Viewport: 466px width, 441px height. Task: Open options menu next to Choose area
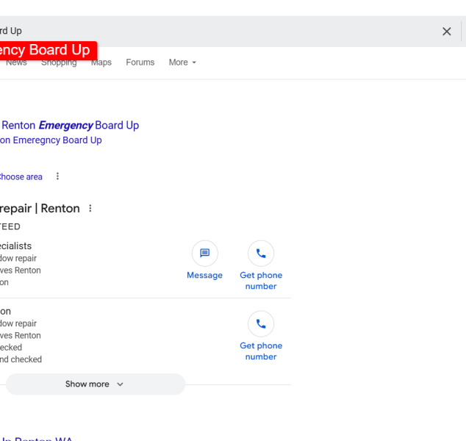point(57,176)
